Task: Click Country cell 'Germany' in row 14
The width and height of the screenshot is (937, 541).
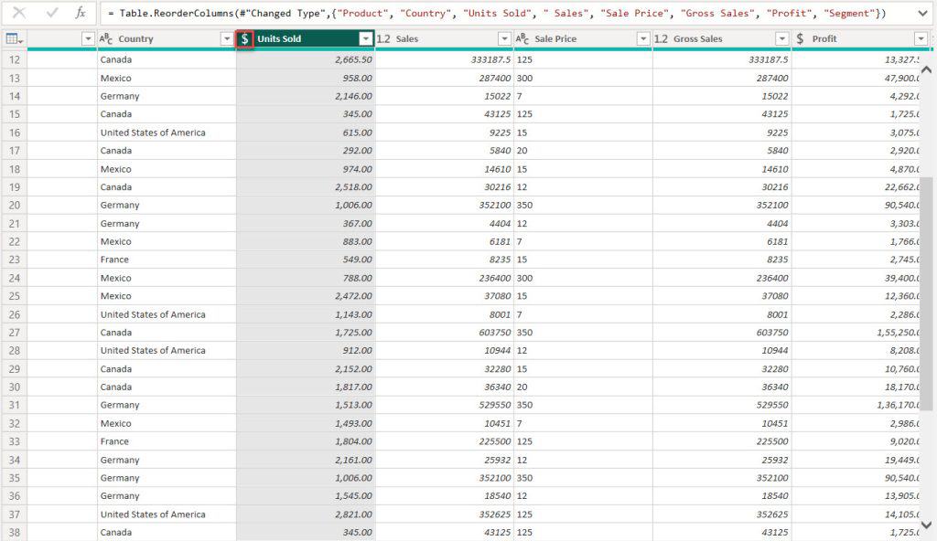Action: pyautogui.click(x=167, y=96)
